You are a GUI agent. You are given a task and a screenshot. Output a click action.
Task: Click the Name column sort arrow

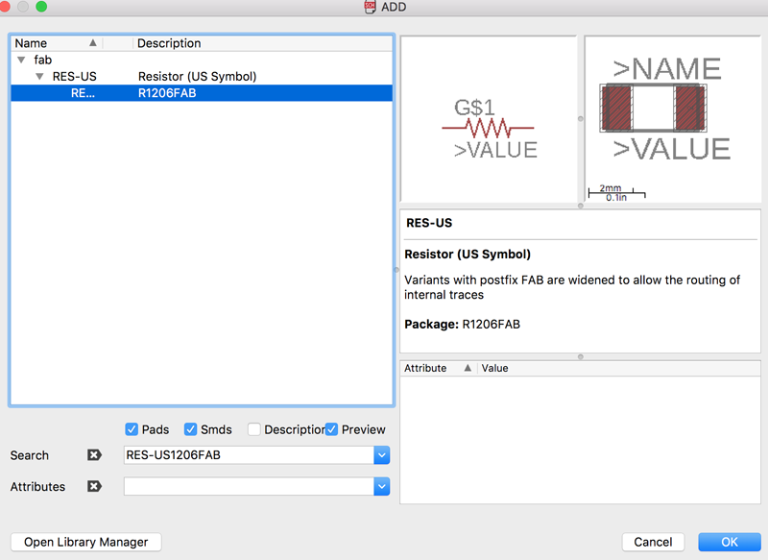pos(92,43)
